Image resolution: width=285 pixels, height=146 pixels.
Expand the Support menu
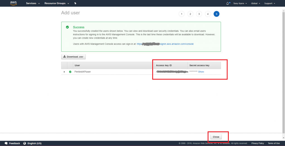click(269, 3)
